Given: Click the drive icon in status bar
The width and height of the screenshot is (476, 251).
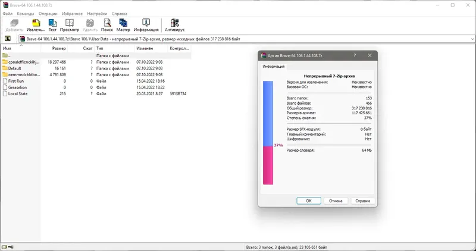Looking at the screenshot, I should tap(5, 247).
